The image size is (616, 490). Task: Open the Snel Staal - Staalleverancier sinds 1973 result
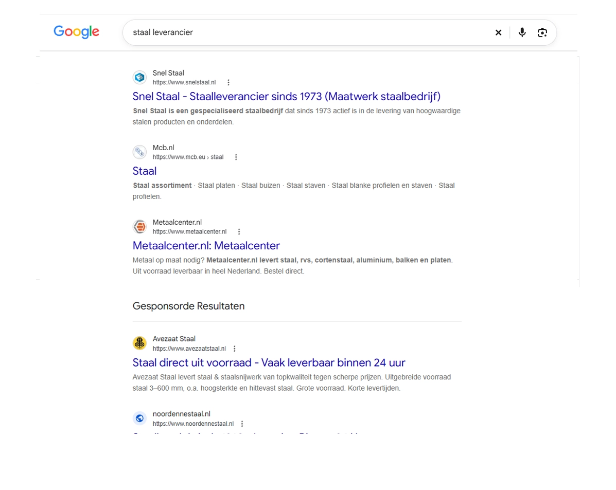tap(287, 96)
